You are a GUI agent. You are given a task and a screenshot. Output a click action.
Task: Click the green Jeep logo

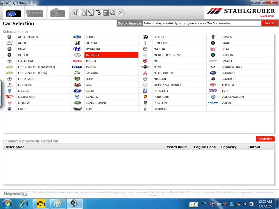[x=77, y=79]
